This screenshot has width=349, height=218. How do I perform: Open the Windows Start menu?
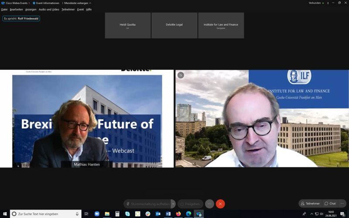pyautogui.click(x=5, y=214)
